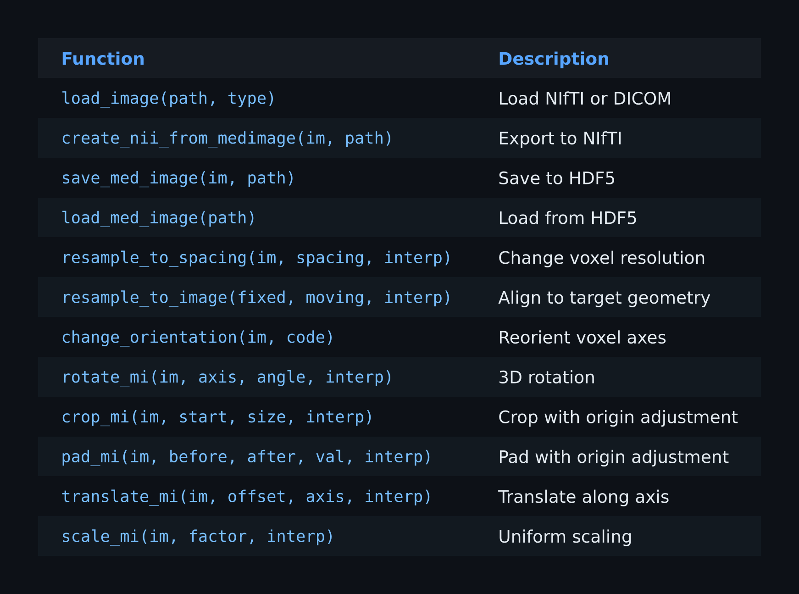Click the "3D rotation" description cell
This screenshot has height=594, width=799.
[546, 377]
